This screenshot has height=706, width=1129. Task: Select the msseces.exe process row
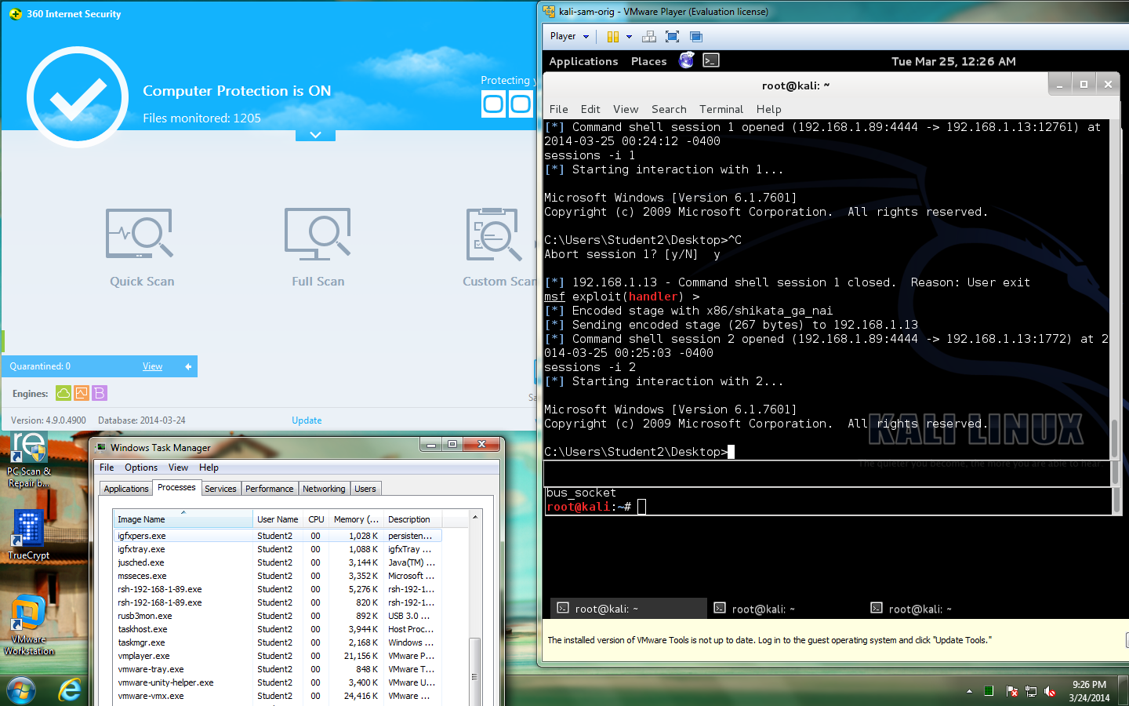coord(278,576)
